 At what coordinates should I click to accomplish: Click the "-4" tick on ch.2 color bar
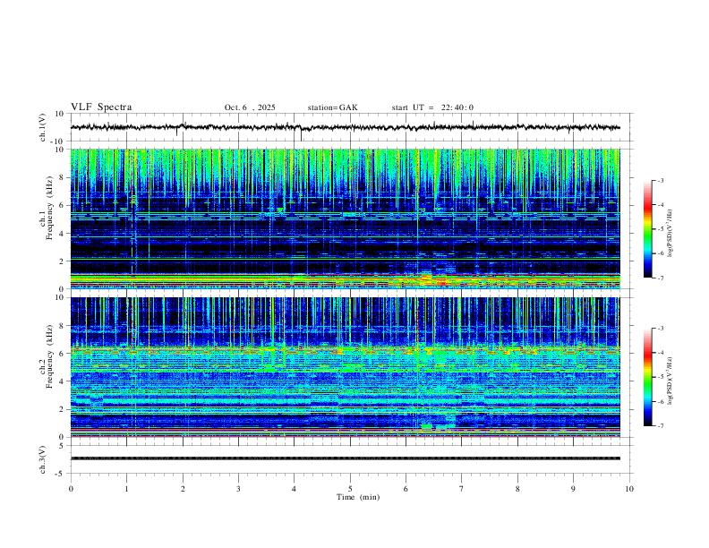click(x=660, y=353)
